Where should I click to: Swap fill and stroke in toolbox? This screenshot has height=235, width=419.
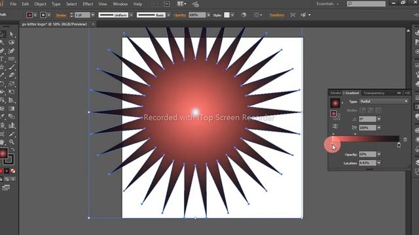click(x=12, y=149)
